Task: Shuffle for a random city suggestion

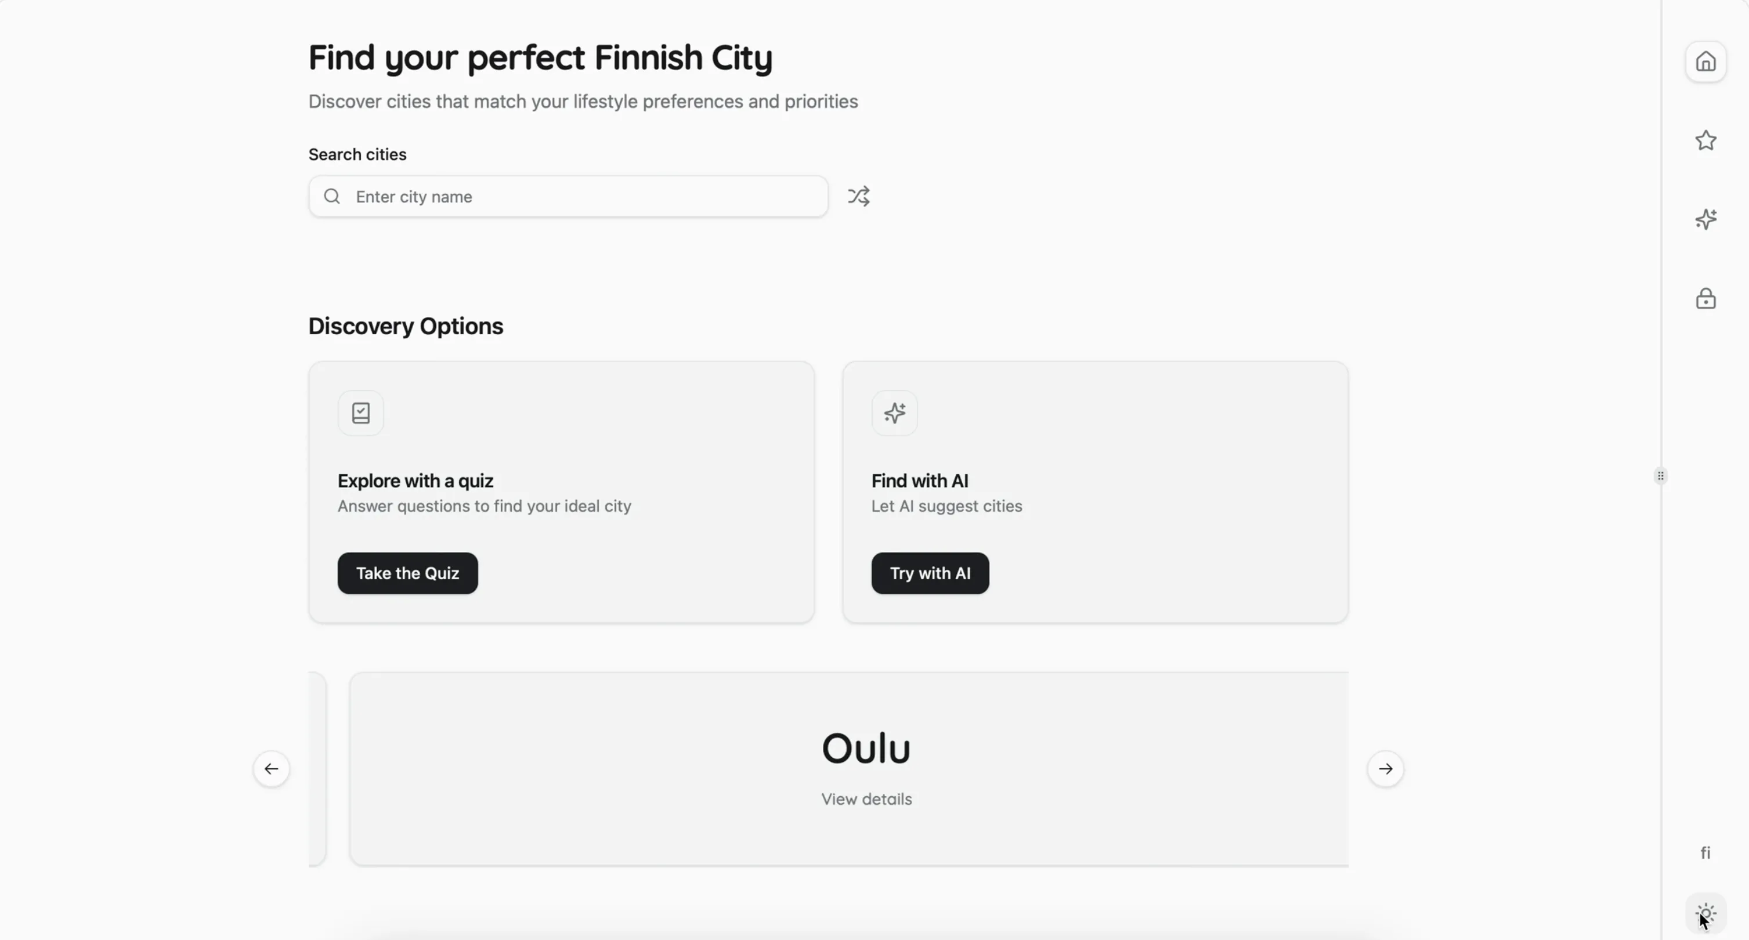Action: (x=858, y=196)
